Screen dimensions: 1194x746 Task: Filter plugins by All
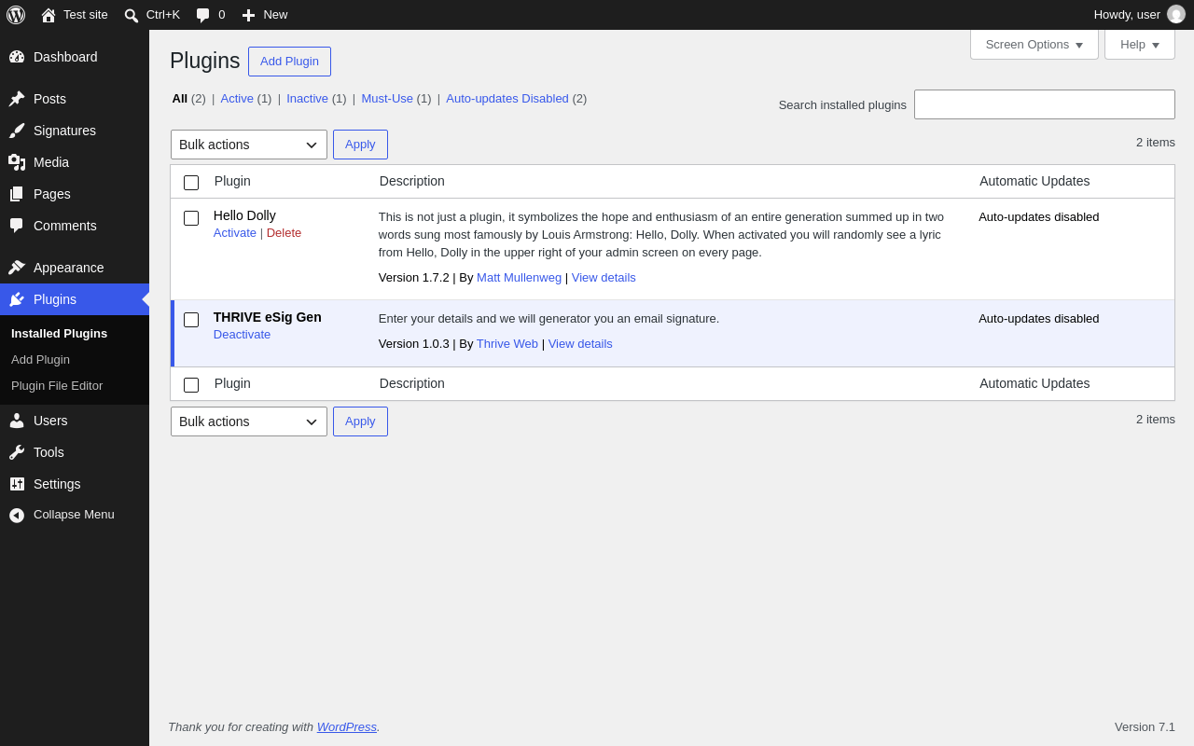click(x=180, y=99)
